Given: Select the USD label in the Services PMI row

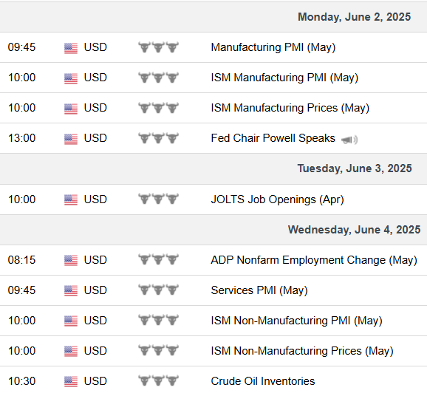Looking at the screenshot, I should (95, 290).
